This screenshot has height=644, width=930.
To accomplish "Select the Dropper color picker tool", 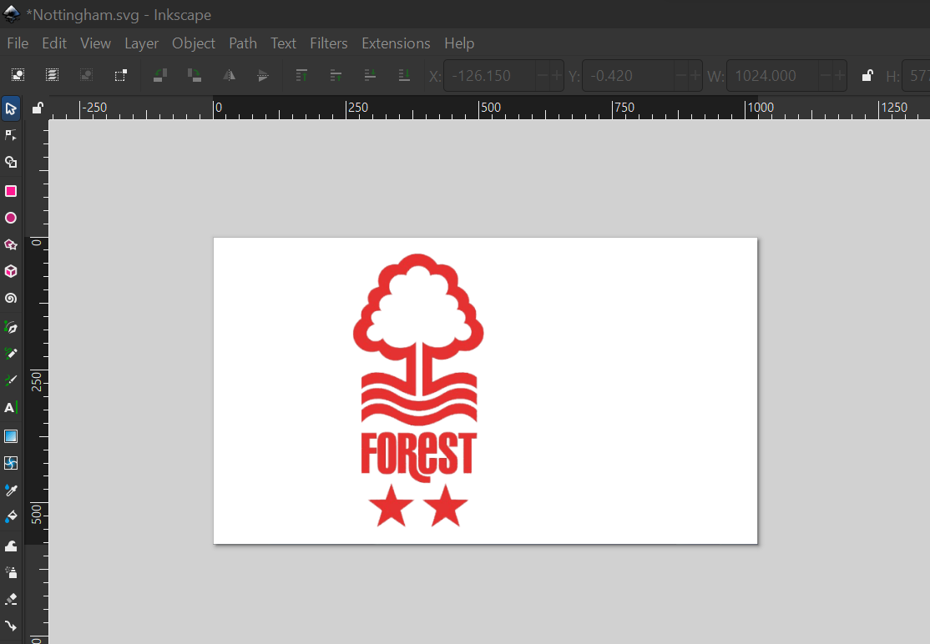I will click(11, 490).
